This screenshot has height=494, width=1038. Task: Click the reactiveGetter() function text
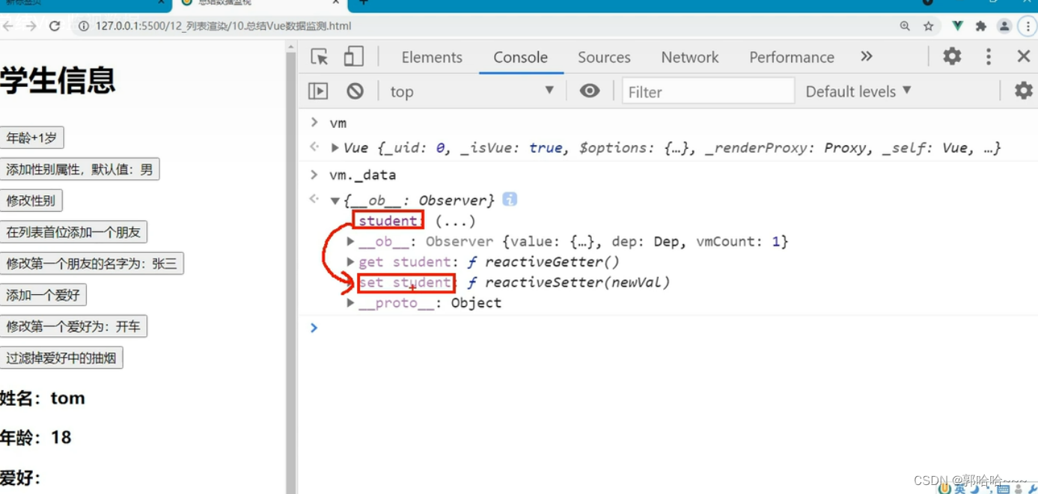coord(552,262)
